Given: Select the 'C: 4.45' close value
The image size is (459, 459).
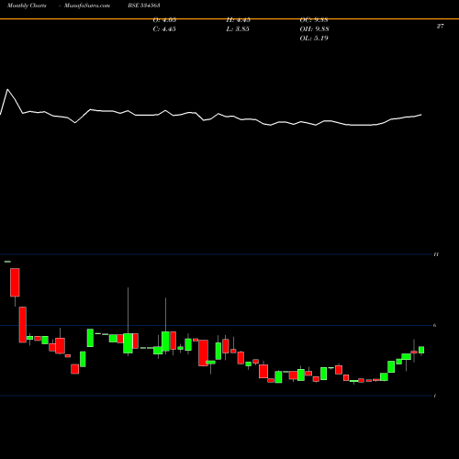Looking at the screenshot, I should pyautogui.click(x=164, y=29).
